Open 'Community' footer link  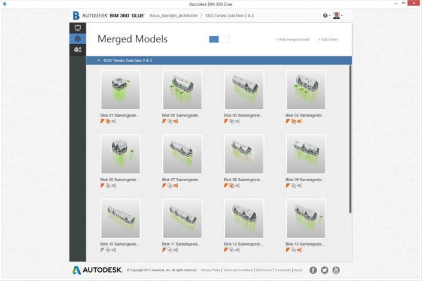coord(283,270)
